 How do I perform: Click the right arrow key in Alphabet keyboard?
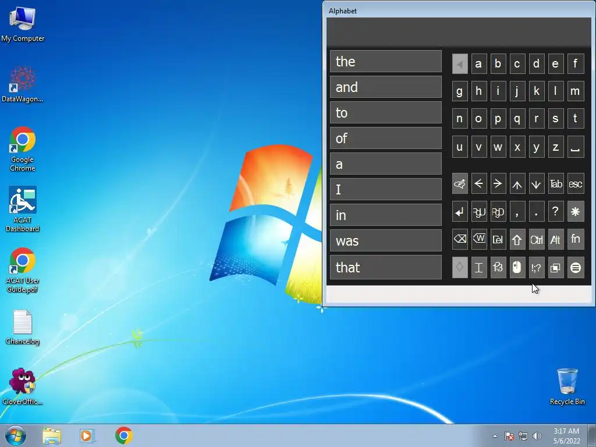498,184
